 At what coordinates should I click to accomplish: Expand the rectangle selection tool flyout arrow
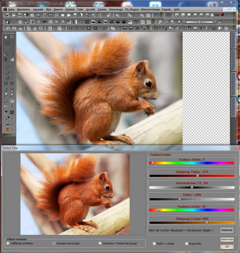click(12, 43)
